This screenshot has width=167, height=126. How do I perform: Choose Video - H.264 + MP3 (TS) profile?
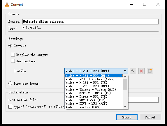[x=94, y=83]
